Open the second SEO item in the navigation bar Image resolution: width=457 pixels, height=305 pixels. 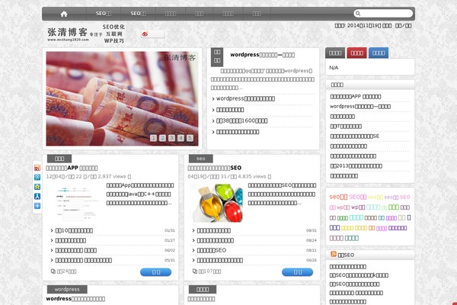click(x=138, y=14)
